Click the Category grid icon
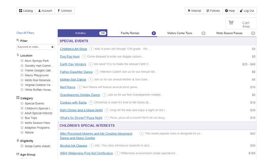The image size is (258, 159). click(18, 98)
